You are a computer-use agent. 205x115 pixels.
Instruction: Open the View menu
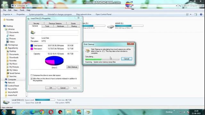tap(15, 10)
